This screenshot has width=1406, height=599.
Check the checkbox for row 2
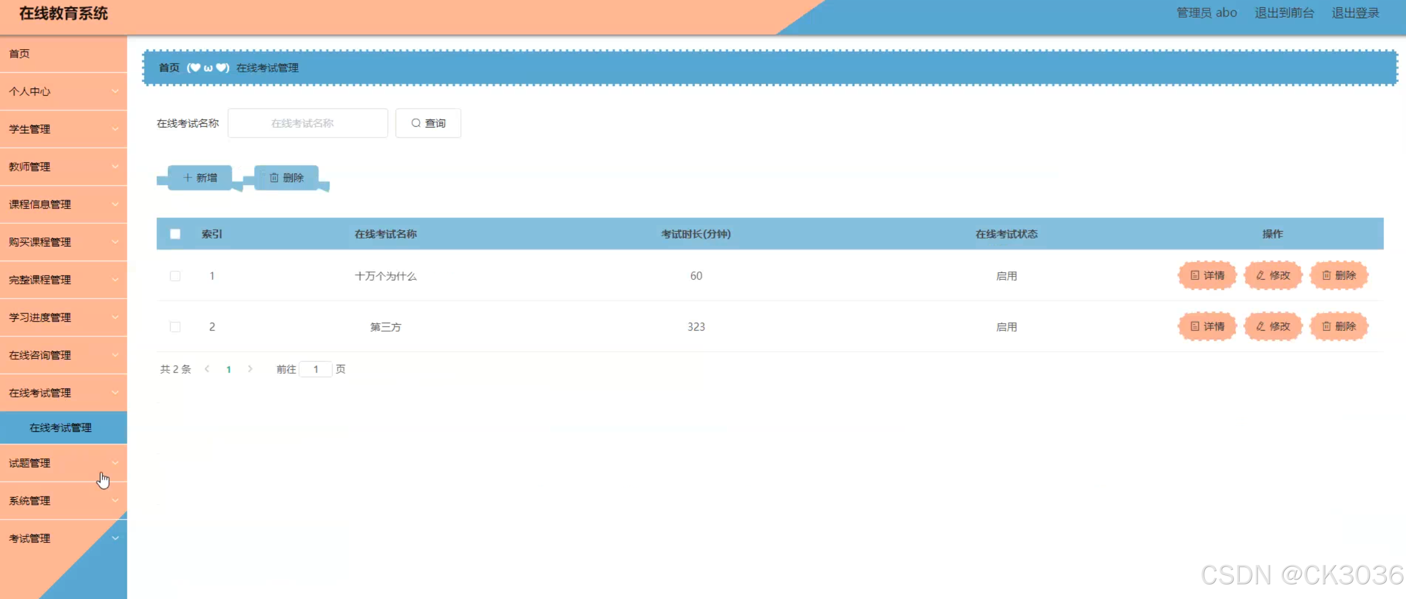click(175, 327)
